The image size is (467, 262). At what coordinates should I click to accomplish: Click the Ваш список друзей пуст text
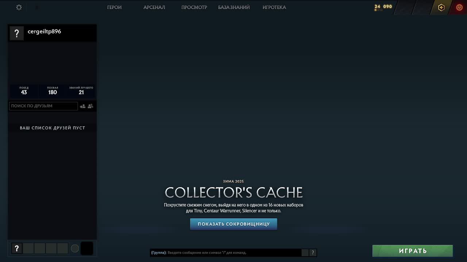click(53, 128)
